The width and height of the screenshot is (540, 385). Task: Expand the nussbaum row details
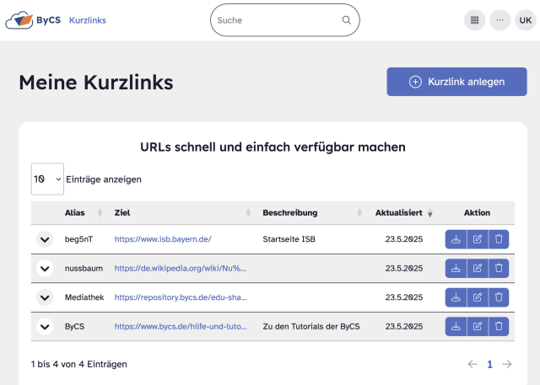coord(45,269)
